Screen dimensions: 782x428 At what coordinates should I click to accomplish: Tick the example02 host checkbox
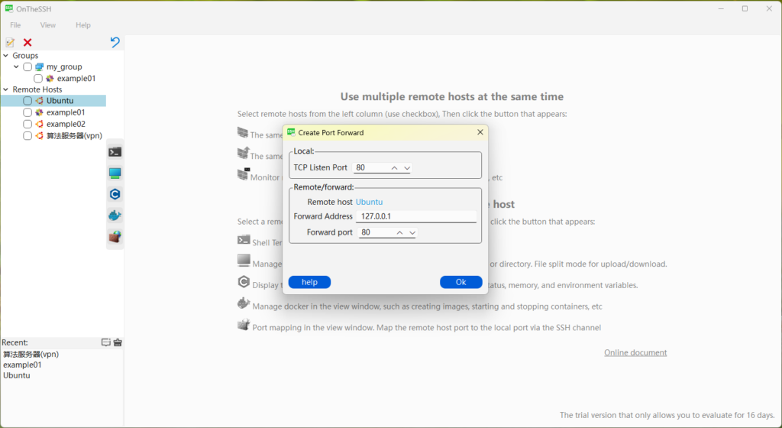tap(27, 124)
